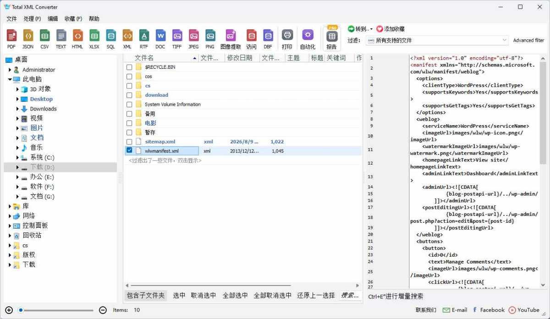
Task: Click the 搜索 search field
Action: (x=350, y=296)
